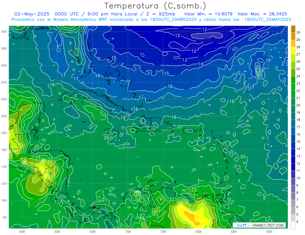
Task: Click the '90W' longitude axis label
Action: (x=22, y=232)
